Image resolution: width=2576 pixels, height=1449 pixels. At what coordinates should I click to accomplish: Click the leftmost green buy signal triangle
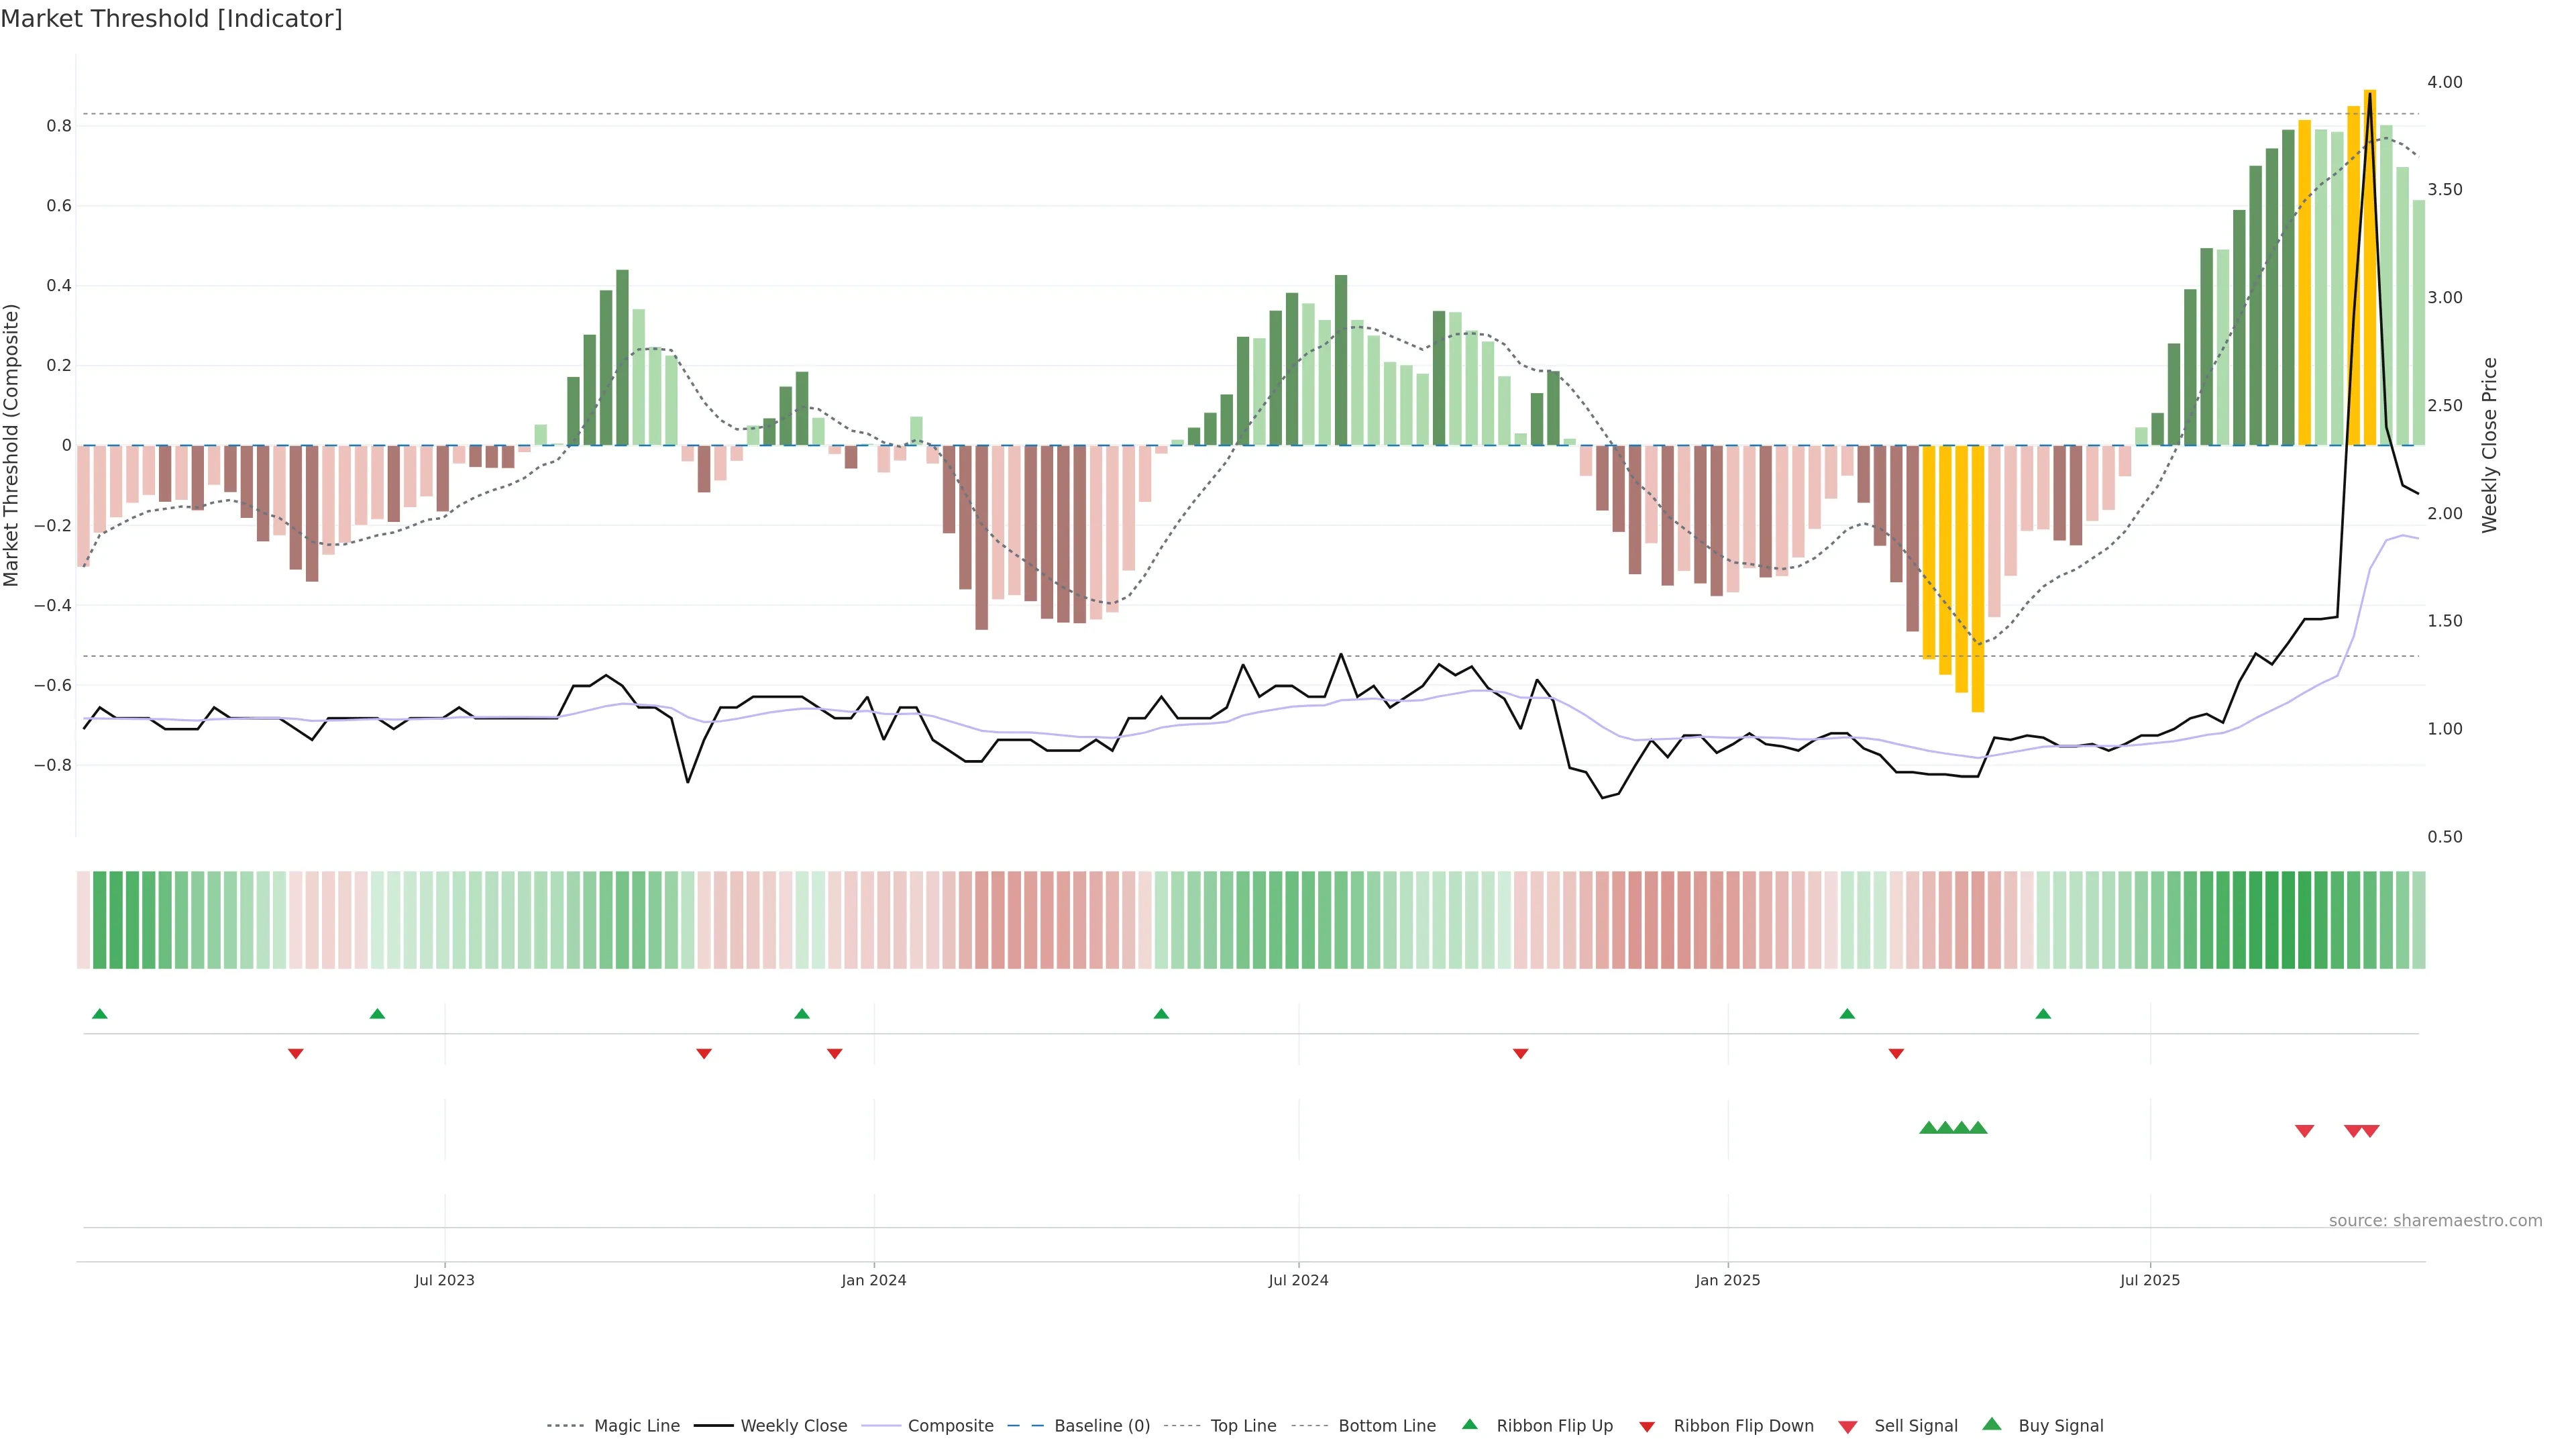1928,1128
